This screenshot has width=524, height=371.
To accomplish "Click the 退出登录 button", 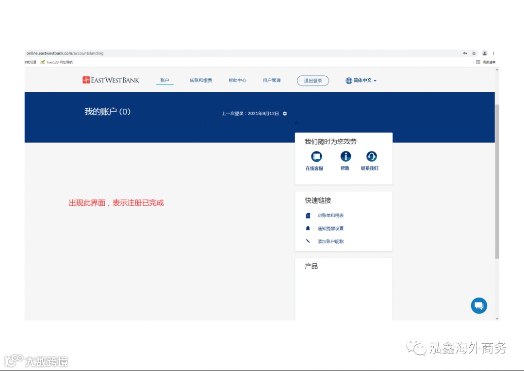I will 313,81.
